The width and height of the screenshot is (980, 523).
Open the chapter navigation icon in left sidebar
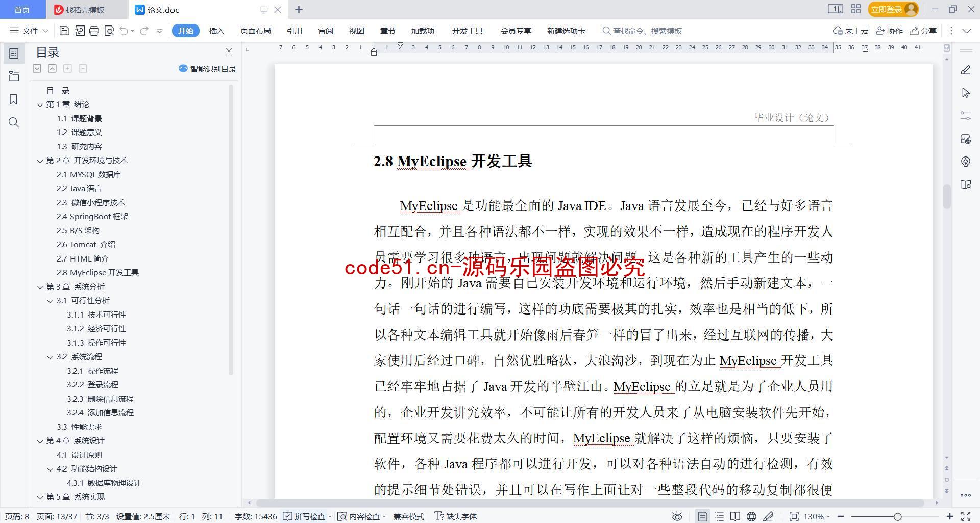point(14,76)
